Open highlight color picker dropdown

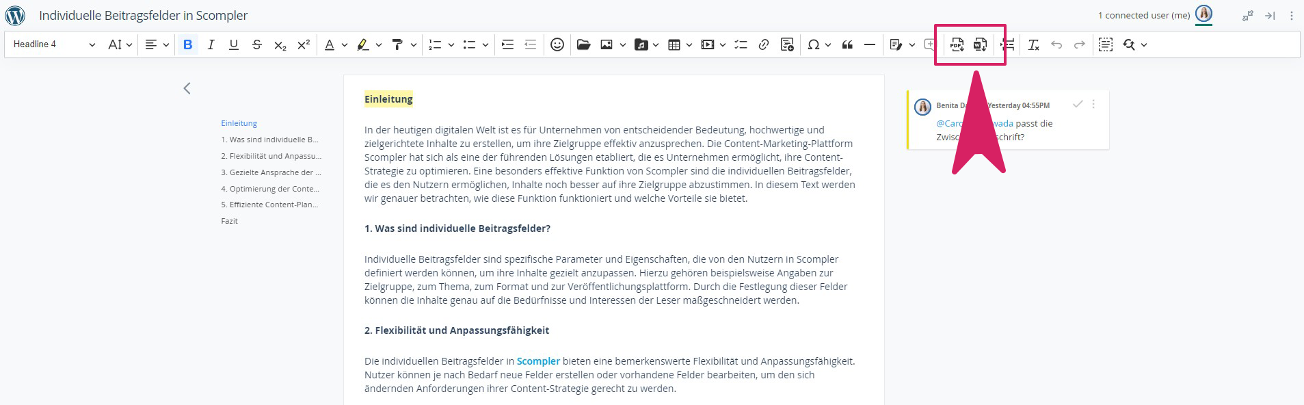[x=379, y=45]
